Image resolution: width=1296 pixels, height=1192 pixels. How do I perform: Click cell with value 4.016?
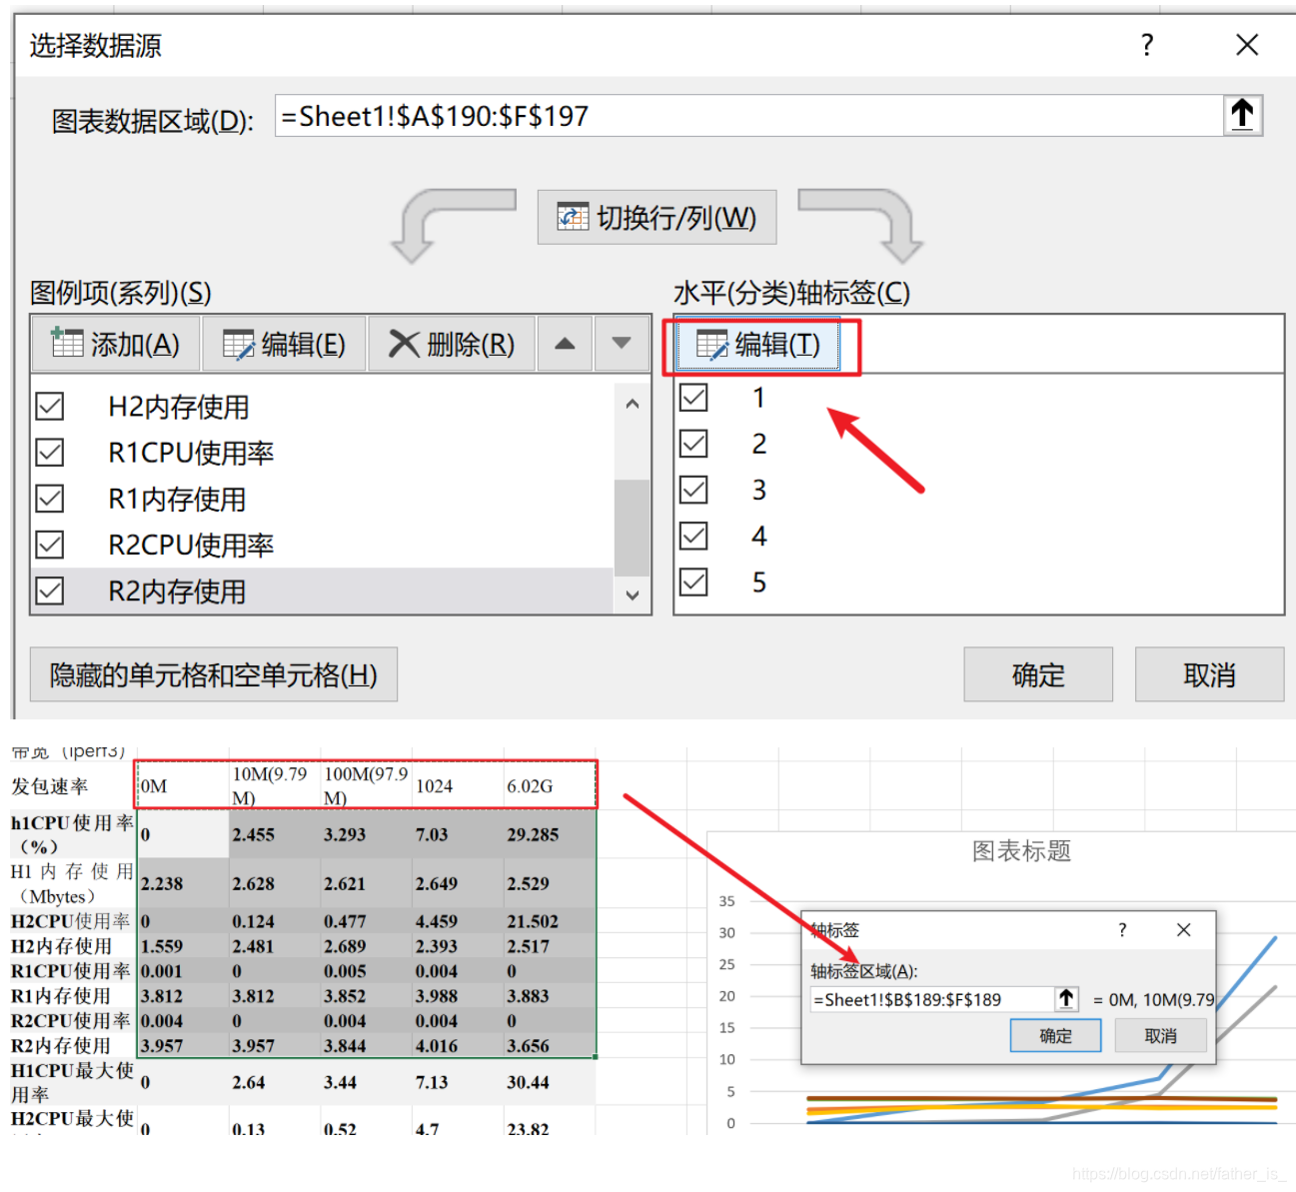coord(458,1046)
